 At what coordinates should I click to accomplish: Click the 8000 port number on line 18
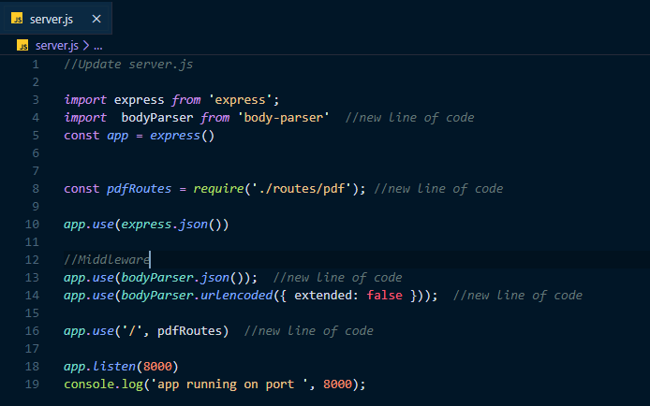click(157, 367)
